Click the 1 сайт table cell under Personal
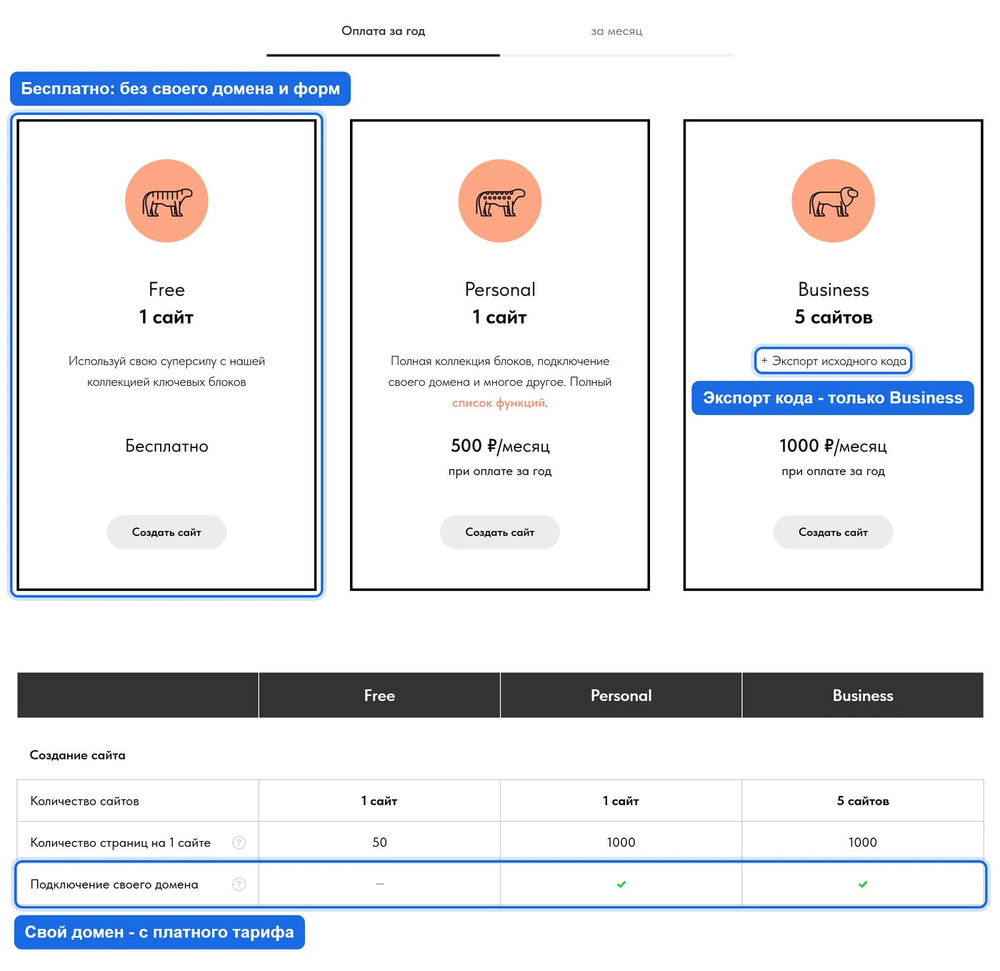The width and height of the screenshot is (1000, 971). click(621, 801)
